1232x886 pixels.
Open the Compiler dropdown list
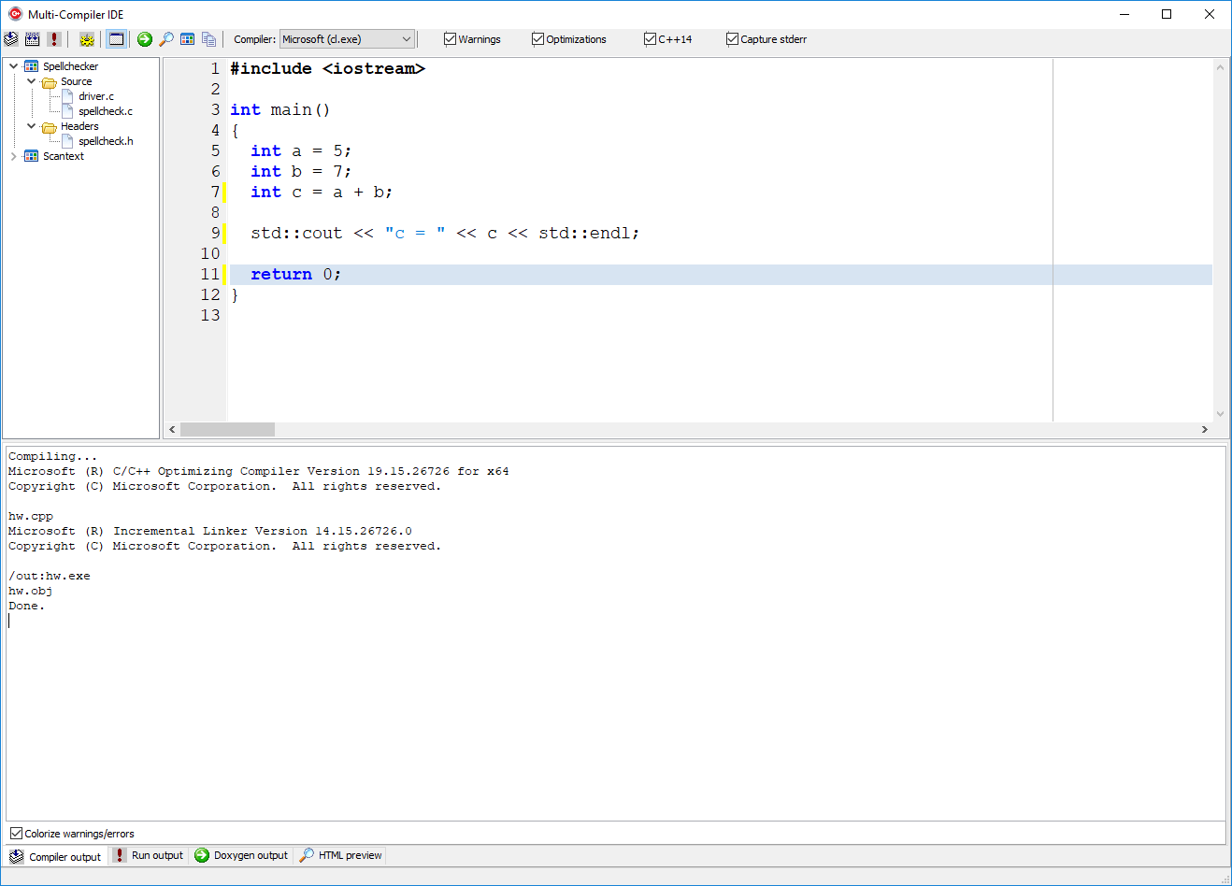point(406,39)
